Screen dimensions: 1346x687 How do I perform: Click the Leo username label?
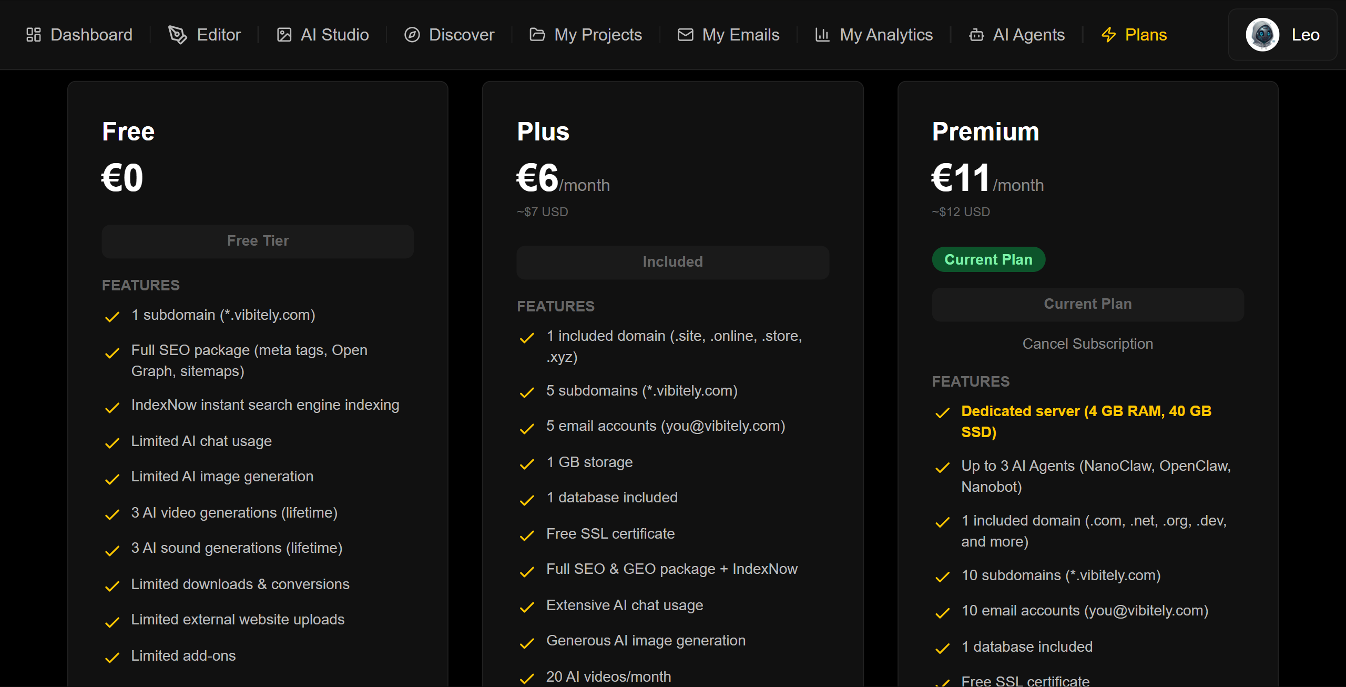pyautogui.click(x=1306, y=34)
